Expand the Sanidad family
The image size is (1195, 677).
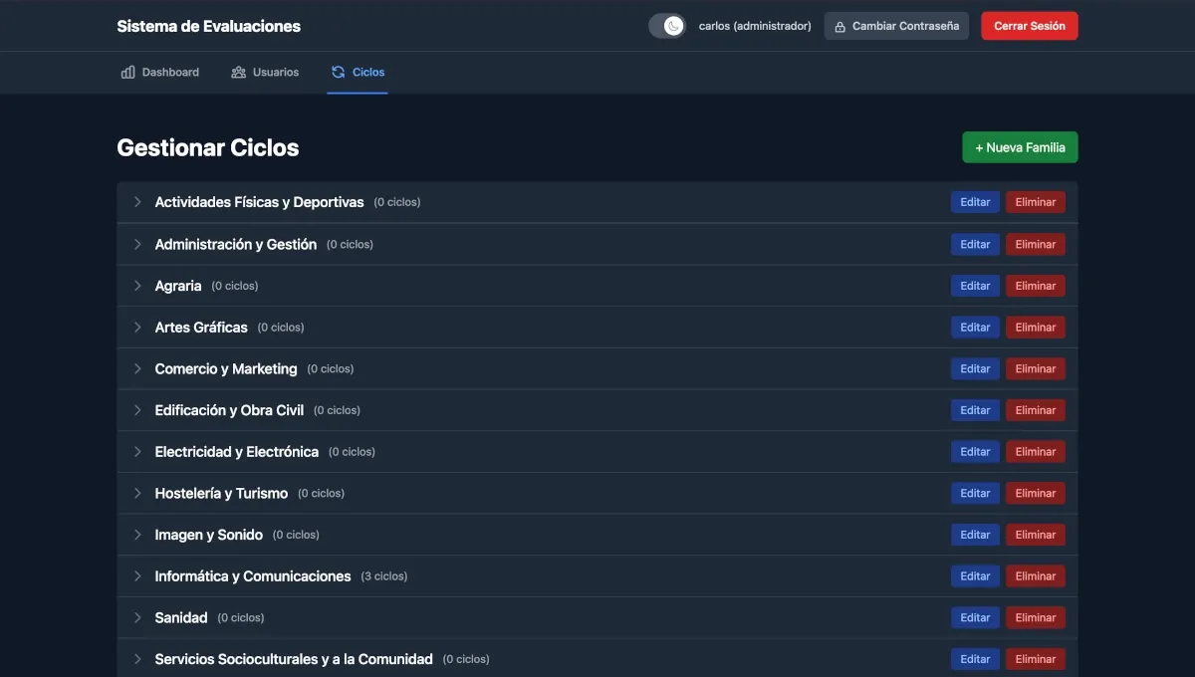[136, 616]
